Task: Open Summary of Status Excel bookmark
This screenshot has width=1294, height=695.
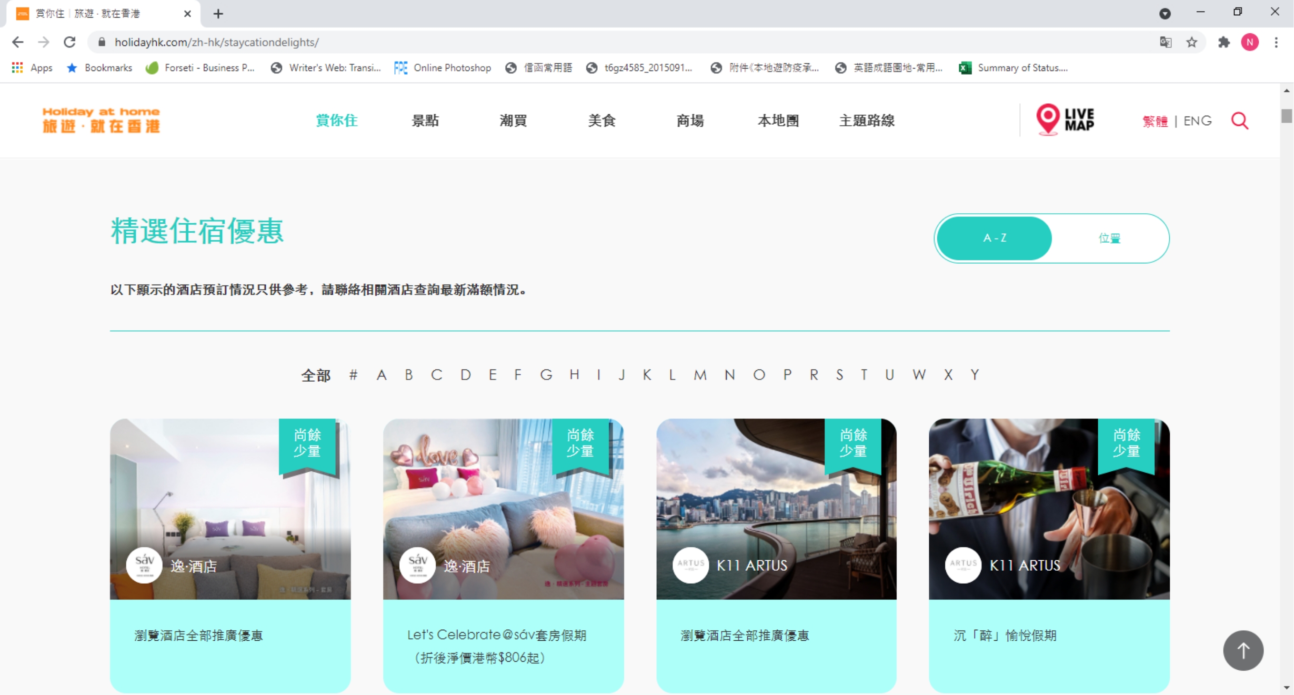Action: pos(1013,68)
